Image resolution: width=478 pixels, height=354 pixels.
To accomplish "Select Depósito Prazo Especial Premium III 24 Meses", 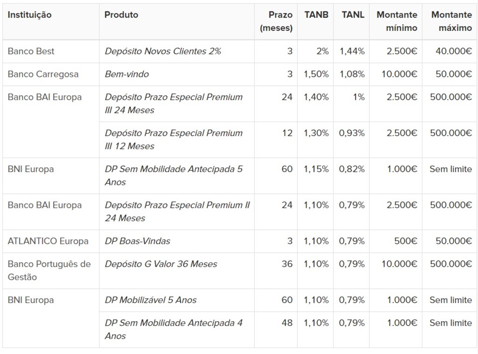I will tap(173, 104).
